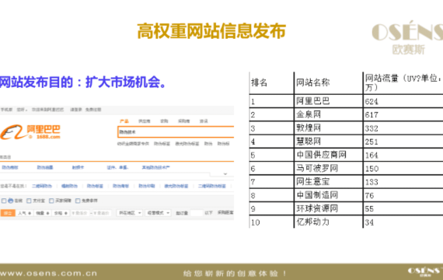
Task: Click the blue online chat icon beside the first checkbox
Action: pyautogui.click(x=10, y=201)
